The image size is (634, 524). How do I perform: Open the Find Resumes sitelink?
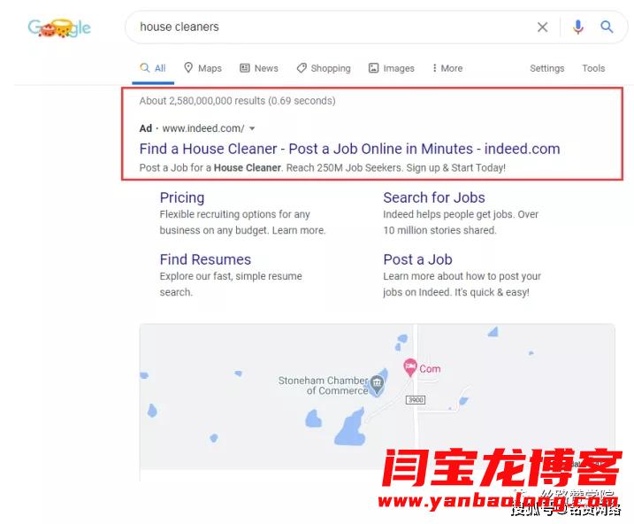205,259
